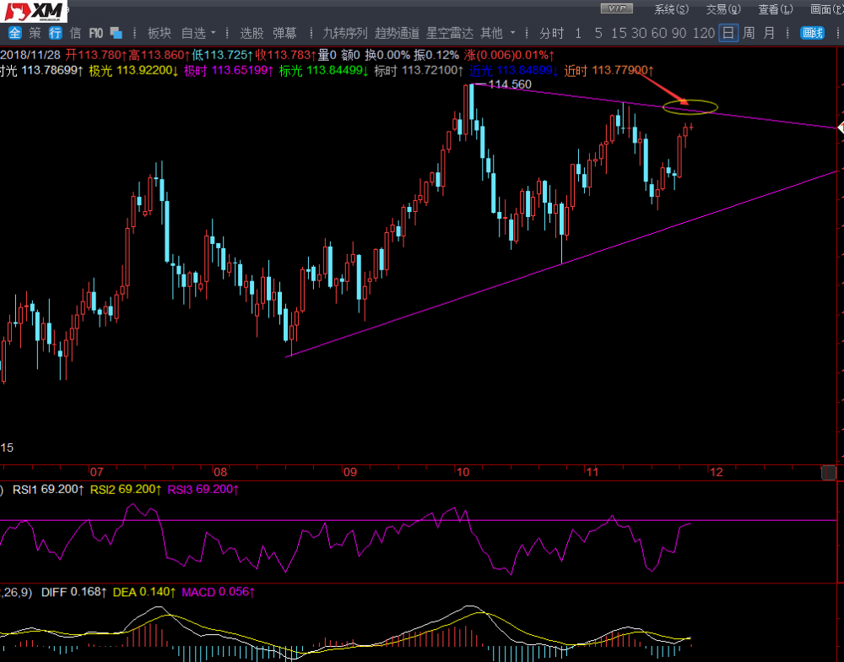
Task: Select the 星空雷达 indicator
Action: (x=450, y=34)
